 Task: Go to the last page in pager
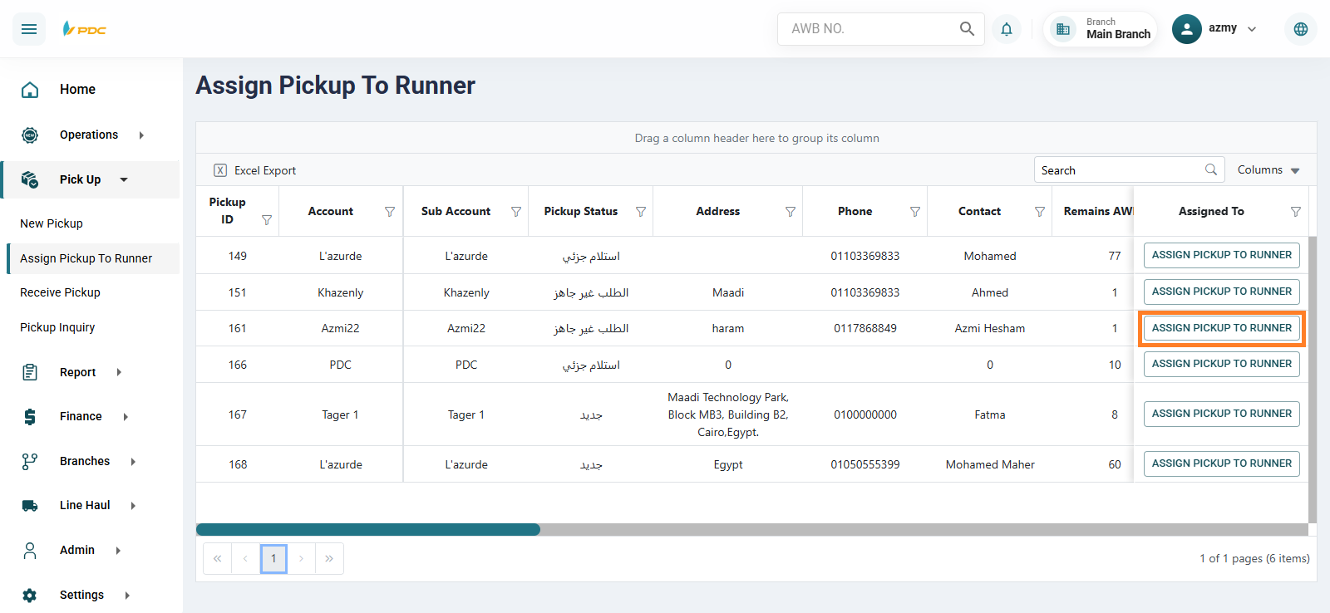click(329, 559)
